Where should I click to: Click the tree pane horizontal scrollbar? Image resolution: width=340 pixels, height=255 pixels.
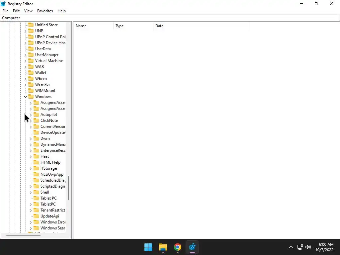pyautogui.click(x=24, y=235)
